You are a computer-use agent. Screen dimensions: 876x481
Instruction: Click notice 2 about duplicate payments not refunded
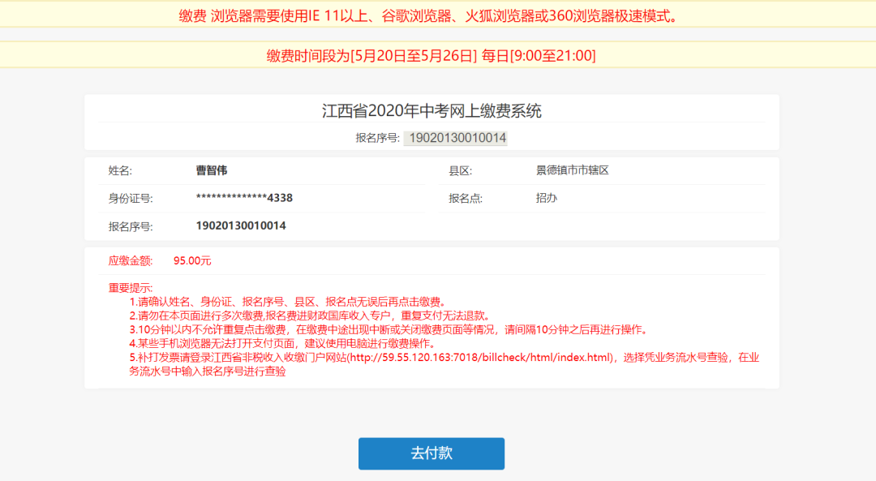coord(311,316)
